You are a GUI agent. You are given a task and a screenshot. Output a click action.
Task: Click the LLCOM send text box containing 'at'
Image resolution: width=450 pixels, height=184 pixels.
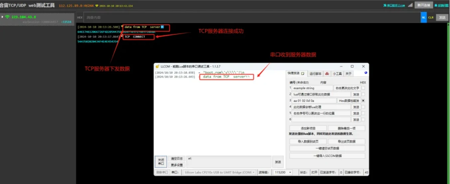point(229,162)
